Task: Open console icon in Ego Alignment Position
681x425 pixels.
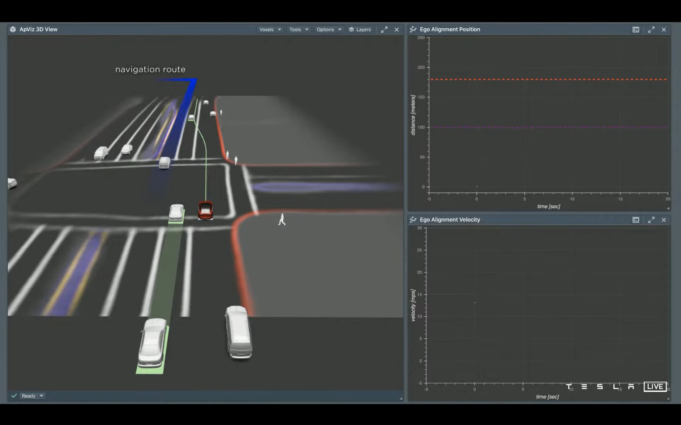Action: click(636, 30)
